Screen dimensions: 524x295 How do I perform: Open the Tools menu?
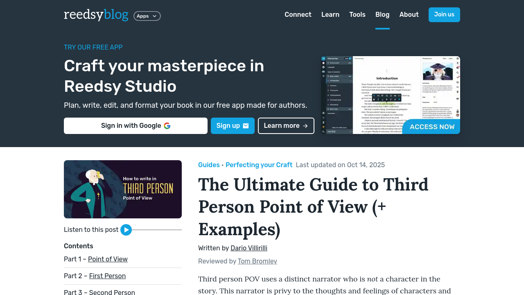point(357,15)
